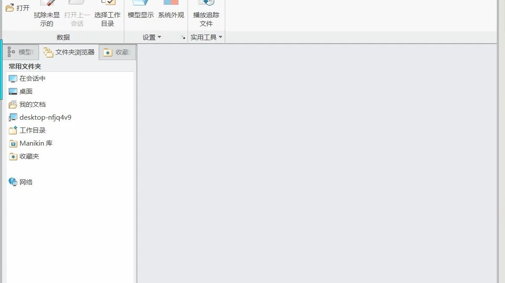Open 我的文档 folder
Viewport: 505px width, 283px height.
pos(32,105)
